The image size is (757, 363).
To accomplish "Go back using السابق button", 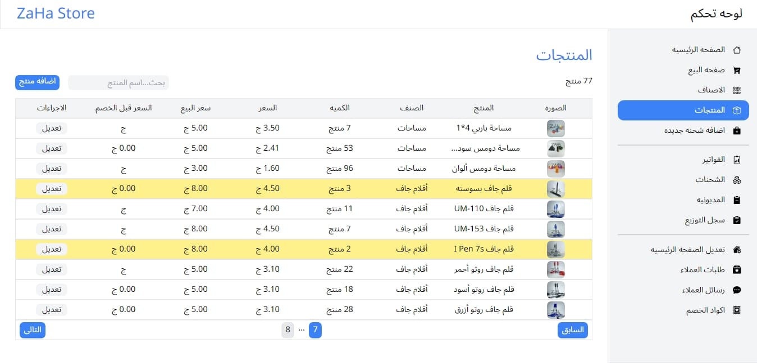I will (x=573, y=330).
